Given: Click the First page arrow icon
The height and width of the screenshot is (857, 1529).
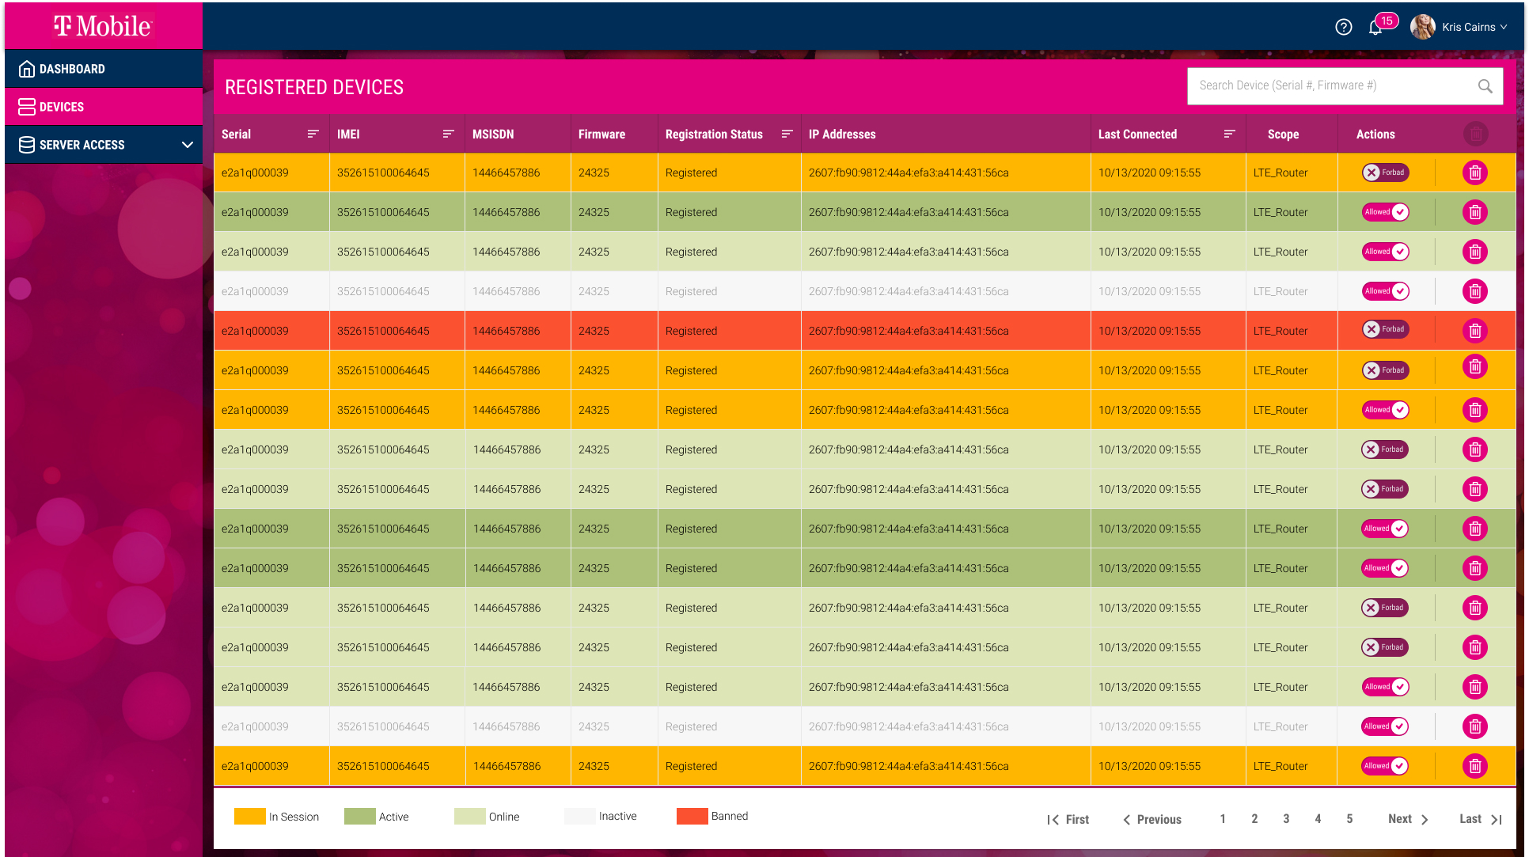Looking at the screenshot, I should coord(1053,820).
